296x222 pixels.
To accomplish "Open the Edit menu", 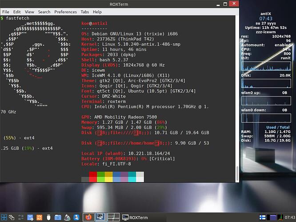I will pos(17,12).
